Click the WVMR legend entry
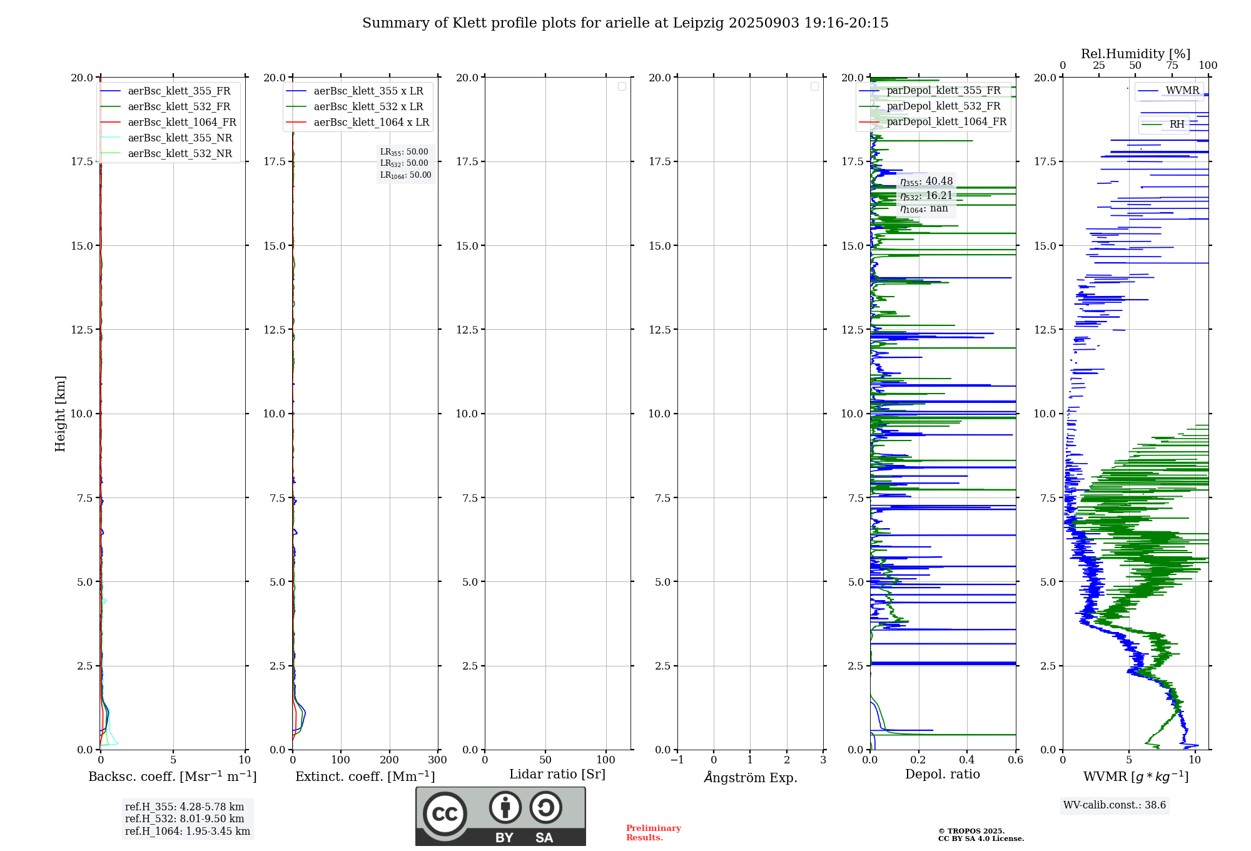This screenshot has height=851, width=1251. [1182, 91]
